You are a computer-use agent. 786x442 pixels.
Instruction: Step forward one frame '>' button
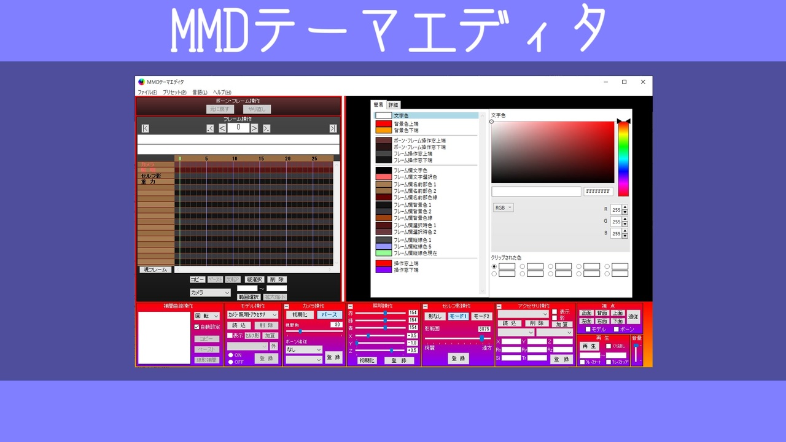(254, 128)
